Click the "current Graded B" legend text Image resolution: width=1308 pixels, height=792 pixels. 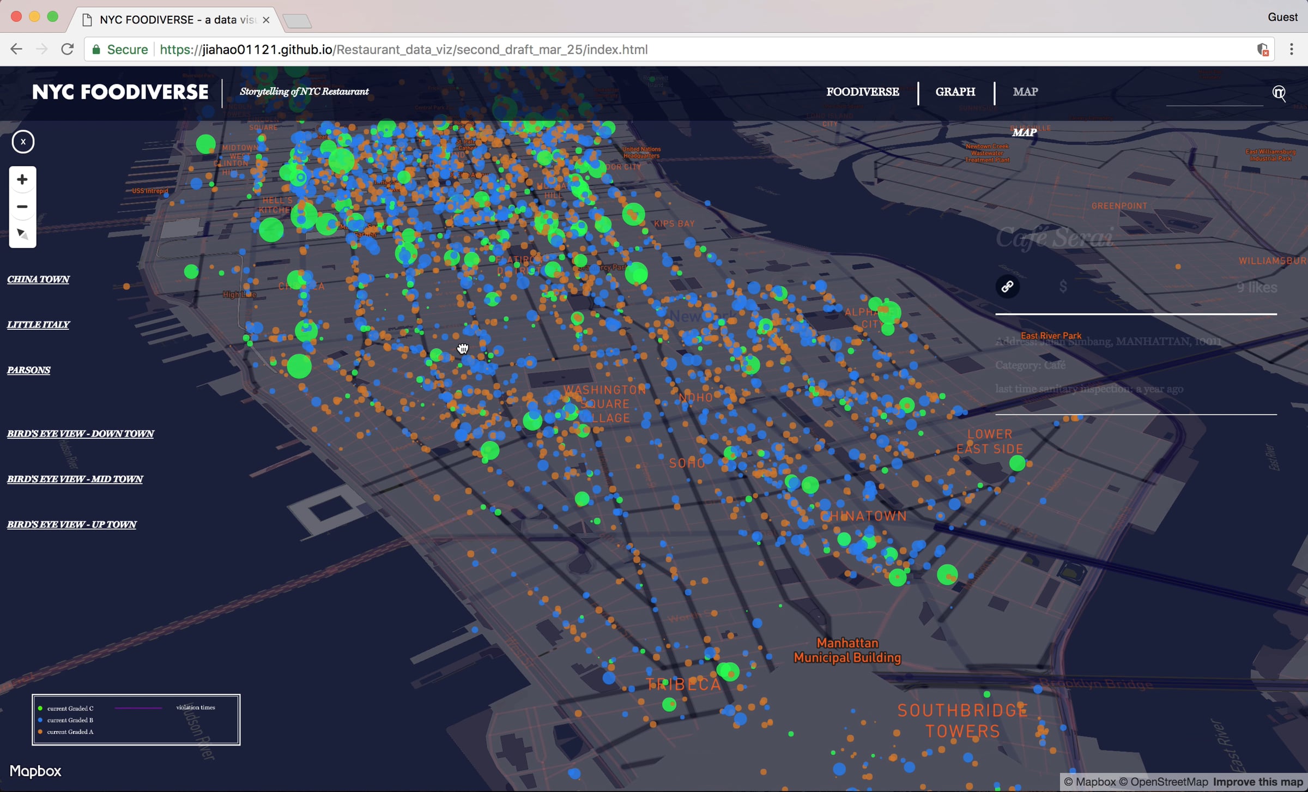70,720
